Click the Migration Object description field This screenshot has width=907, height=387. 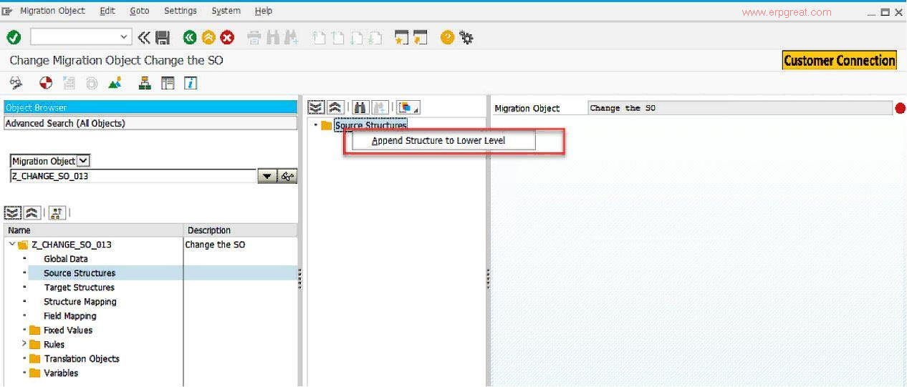(x=740, y=108)
